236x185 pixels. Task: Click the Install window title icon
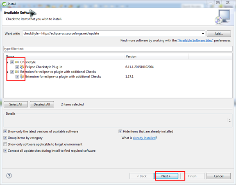4,4
